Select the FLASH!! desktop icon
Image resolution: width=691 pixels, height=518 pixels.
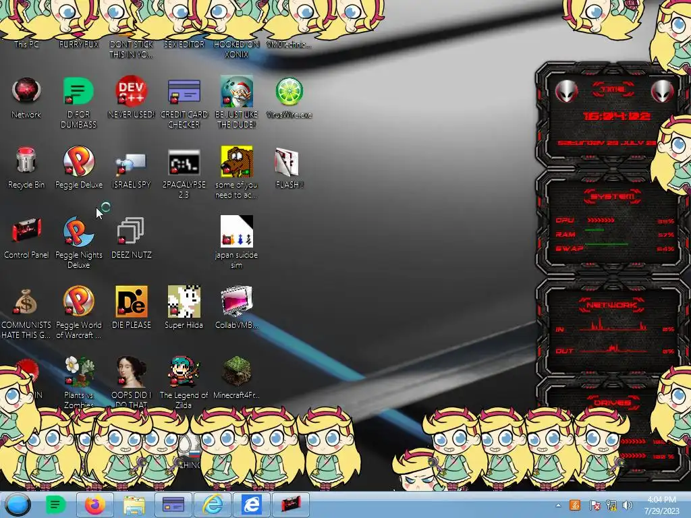point(289,167)
